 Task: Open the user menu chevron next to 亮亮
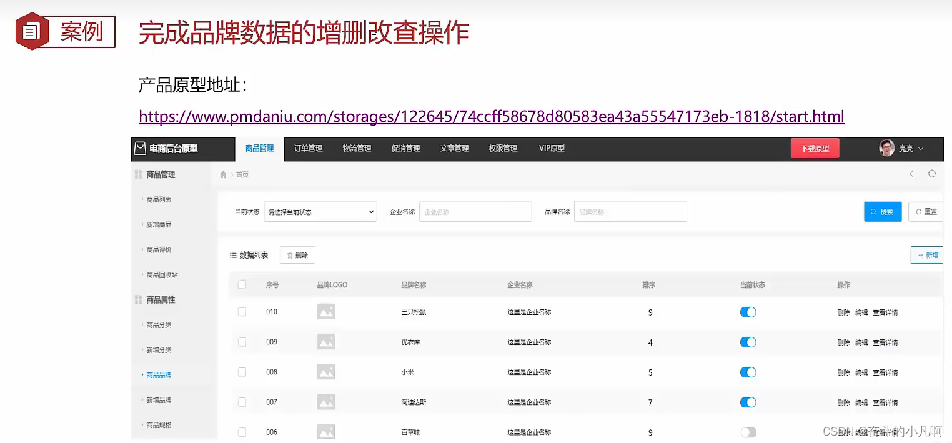[x=920, y=149]
